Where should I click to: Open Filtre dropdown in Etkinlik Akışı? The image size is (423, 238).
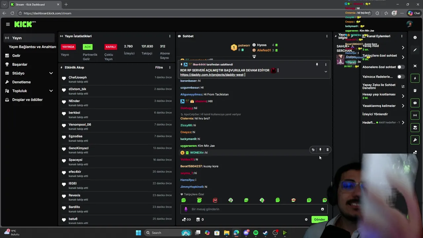point(159,67)
